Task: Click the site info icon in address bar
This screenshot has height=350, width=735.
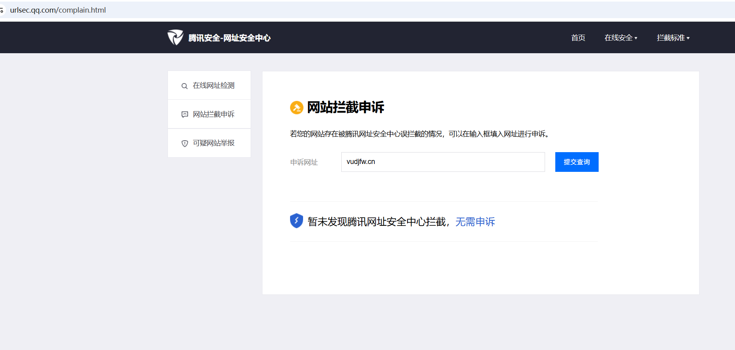Action: coord(2,10)
